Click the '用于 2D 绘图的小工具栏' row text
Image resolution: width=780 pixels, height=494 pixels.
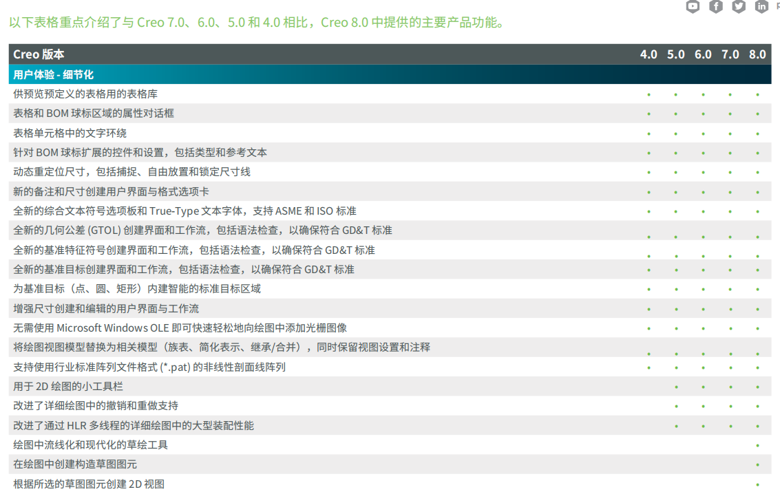point(68,387)
